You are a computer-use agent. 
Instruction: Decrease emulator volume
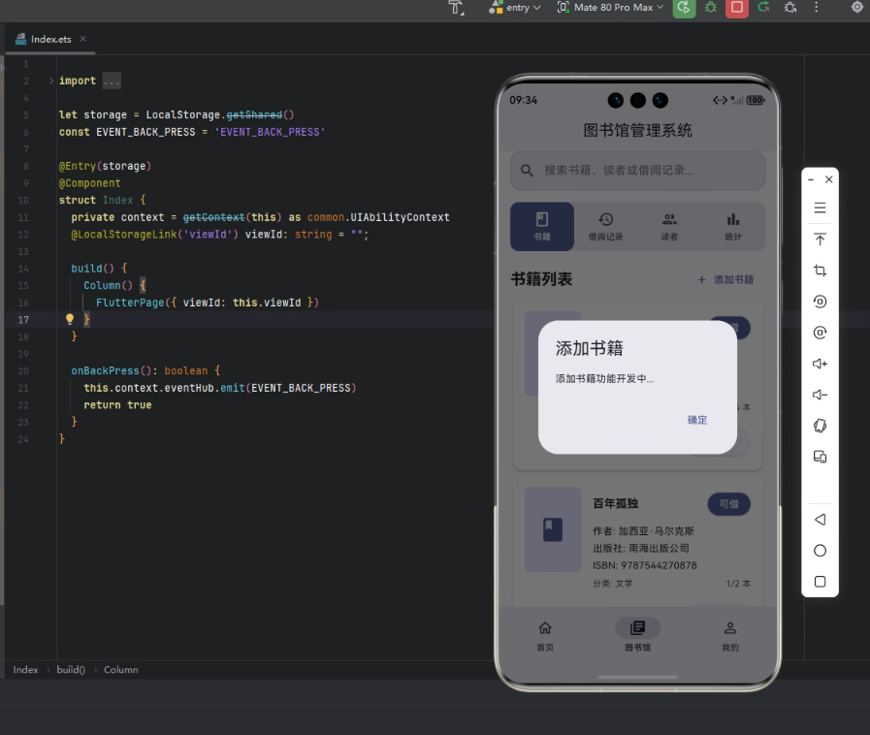[x=821, y=395]
